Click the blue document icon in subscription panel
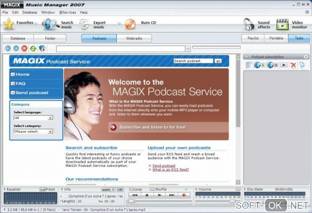This screenshot has height=213, width=312. (x=302, y=65)
